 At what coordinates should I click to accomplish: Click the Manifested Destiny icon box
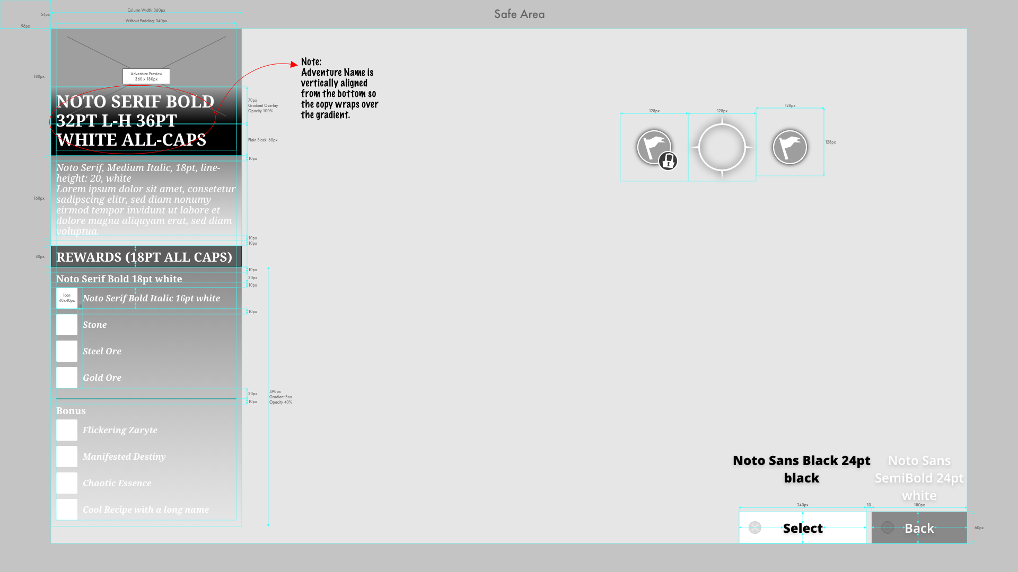(x=67, y=457)
